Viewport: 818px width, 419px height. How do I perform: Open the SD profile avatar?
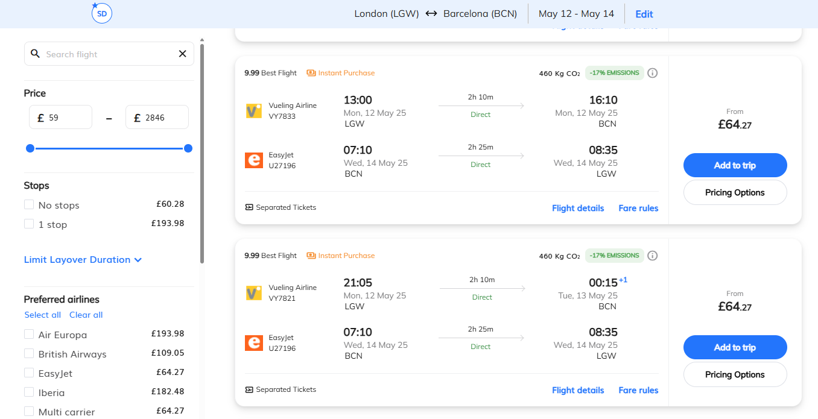[102, 13]
